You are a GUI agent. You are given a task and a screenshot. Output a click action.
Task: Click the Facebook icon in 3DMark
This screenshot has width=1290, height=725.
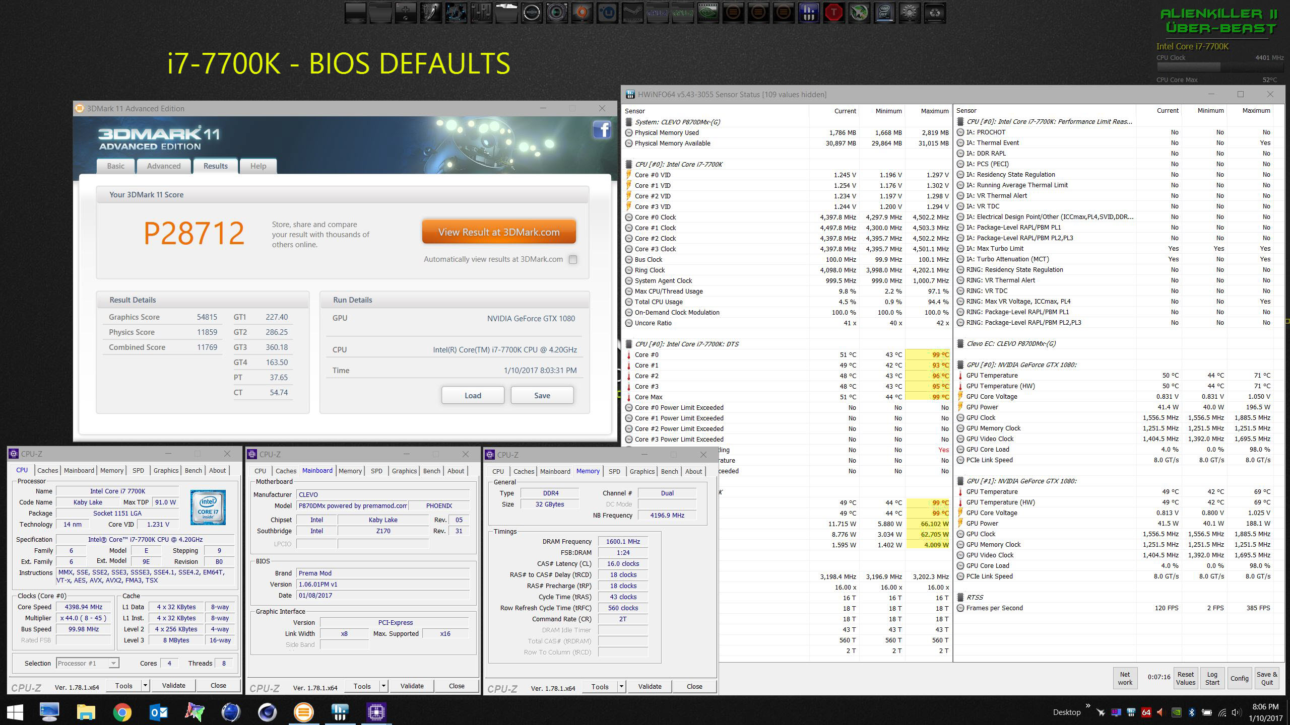[602, 130]
